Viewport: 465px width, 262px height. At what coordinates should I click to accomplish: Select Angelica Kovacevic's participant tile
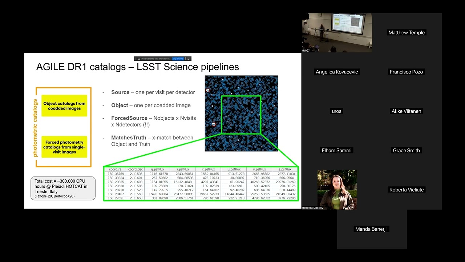(337, 72)
